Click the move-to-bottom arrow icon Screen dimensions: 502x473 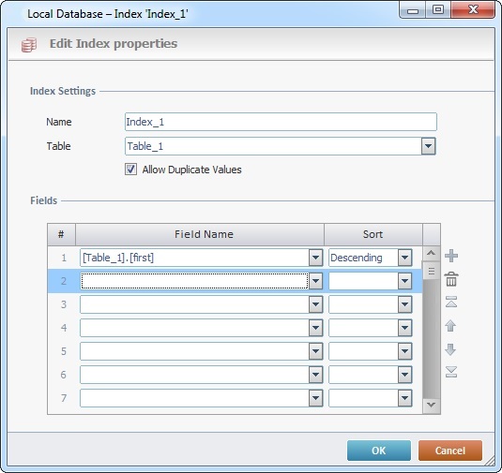point(451,372)
